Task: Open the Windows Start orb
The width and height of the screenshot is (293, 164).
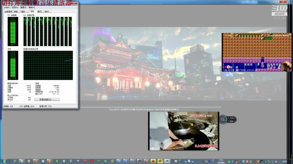Action: (4, 161)
